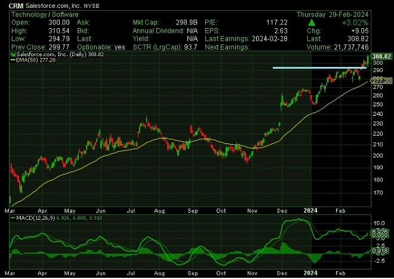Click the small chart icon beside Salesforce.com, Inc. (Daily)

pyautogui.click(x=13, y=54)
